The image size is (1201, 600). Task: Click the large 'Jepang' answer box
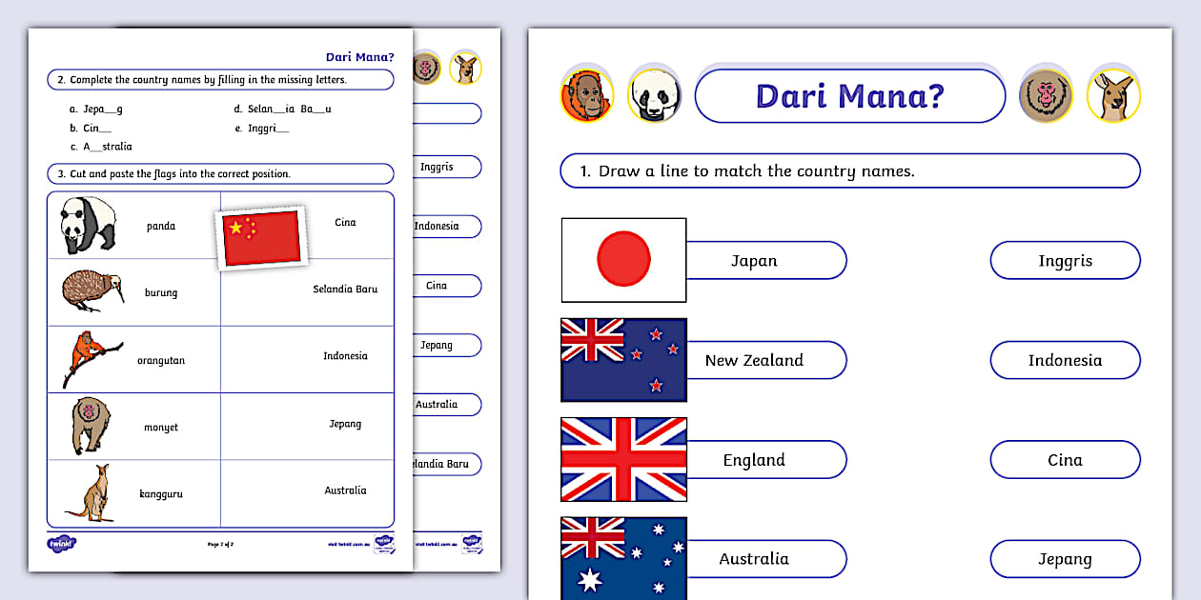pos(1065,559)
